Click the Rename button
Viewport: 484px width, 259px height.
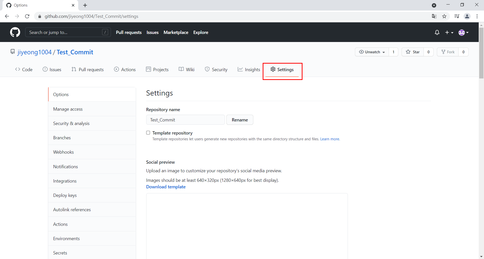pos(240,120)
